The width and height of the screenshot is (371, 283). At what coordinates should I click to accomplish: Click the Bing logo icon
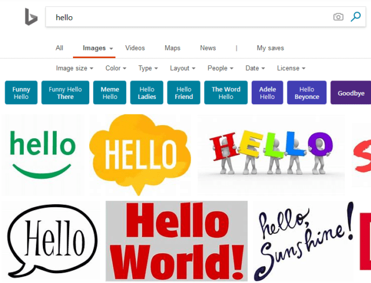tap(31, 17)
